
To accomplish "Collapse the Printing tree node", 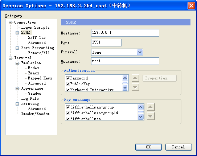I will coord(17,104).
